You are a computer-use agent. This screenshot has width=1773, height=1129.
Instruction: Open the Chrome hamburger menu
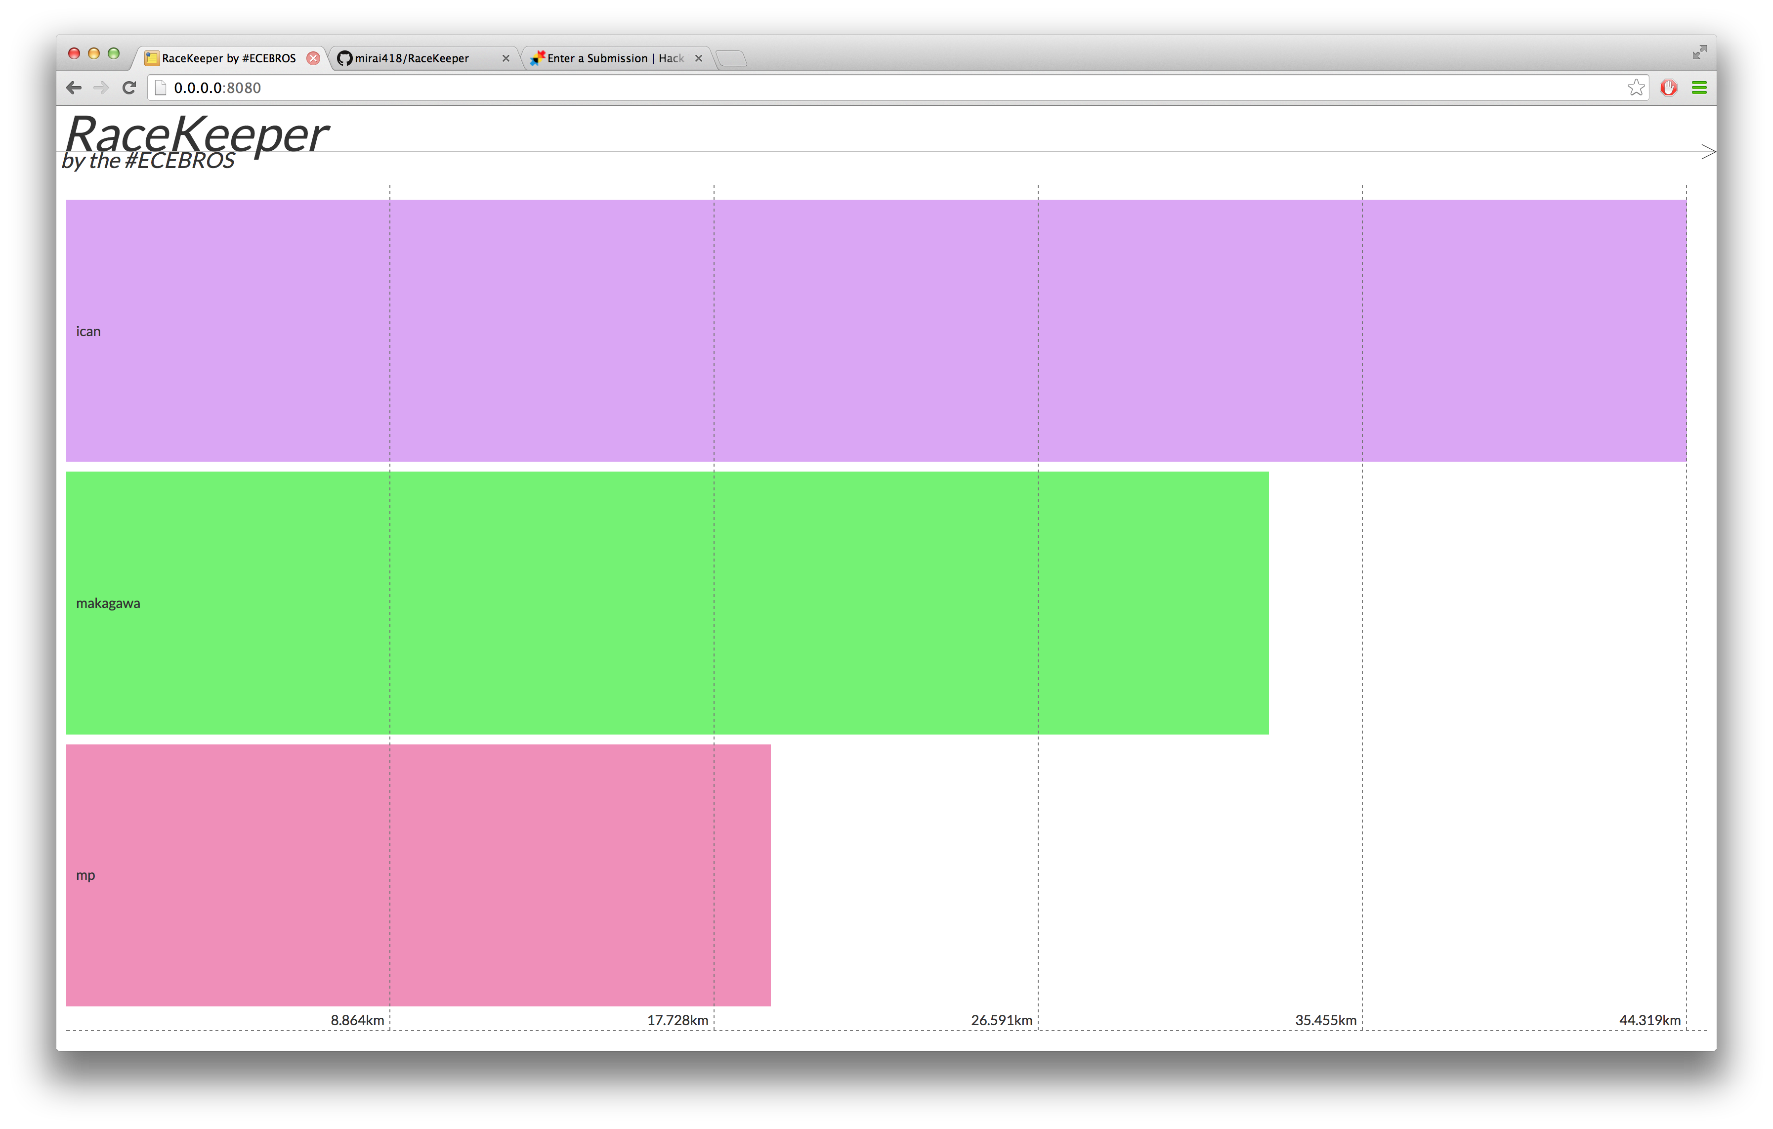click(x=1699, y=87)
